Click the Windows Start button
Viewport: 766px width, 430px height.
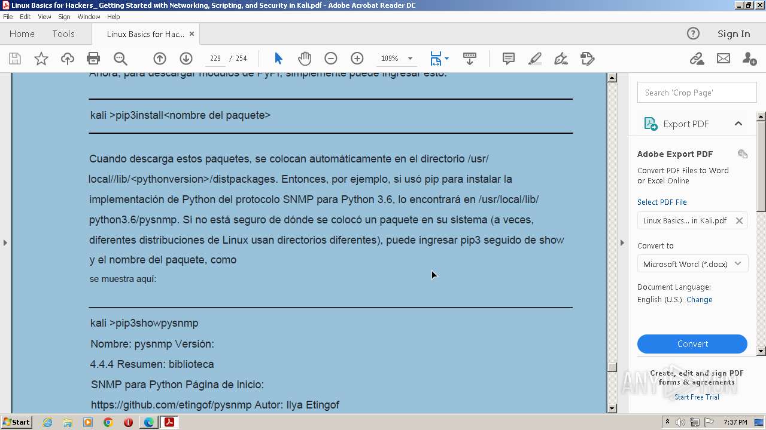pos(17,422)
